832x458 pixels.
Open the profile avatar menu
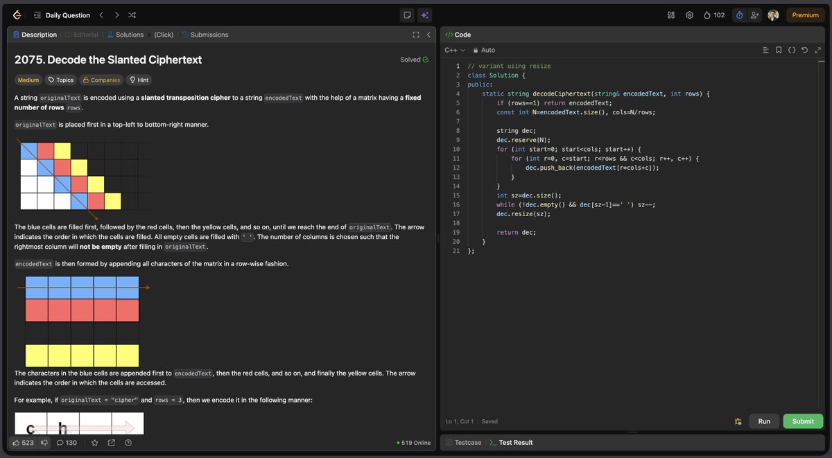coord(773,15)
